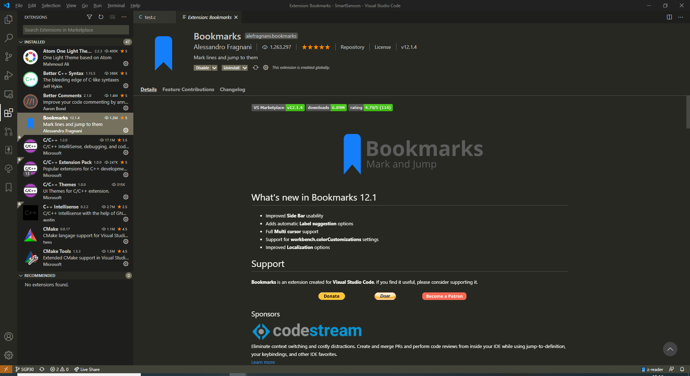The height and width of the screenshot is (376, 690).
Task: Open editor More Actions ellipsis
Action: click(x=681, y=17)
